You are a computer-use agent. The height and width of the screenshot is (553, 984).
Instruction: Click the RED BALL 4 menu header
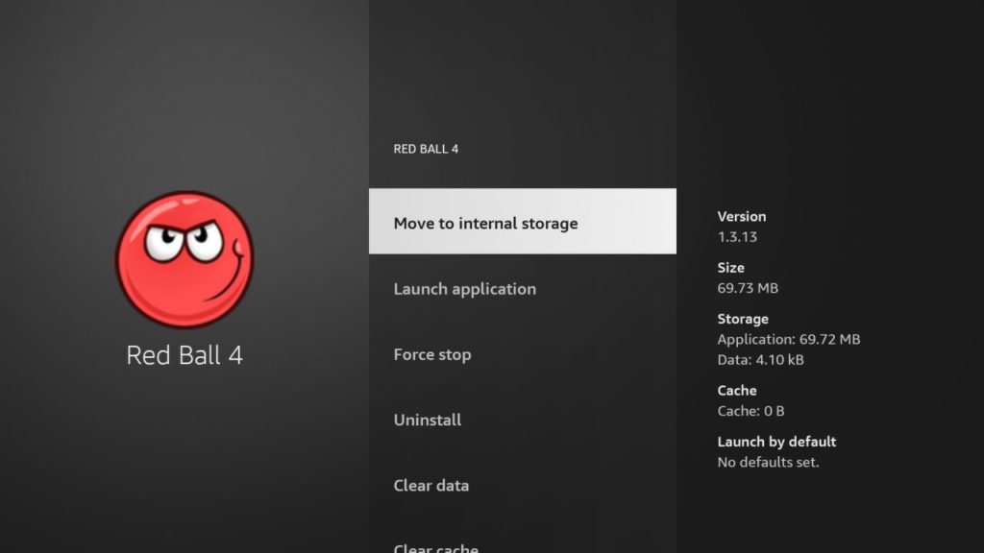[x=426, y=149]
